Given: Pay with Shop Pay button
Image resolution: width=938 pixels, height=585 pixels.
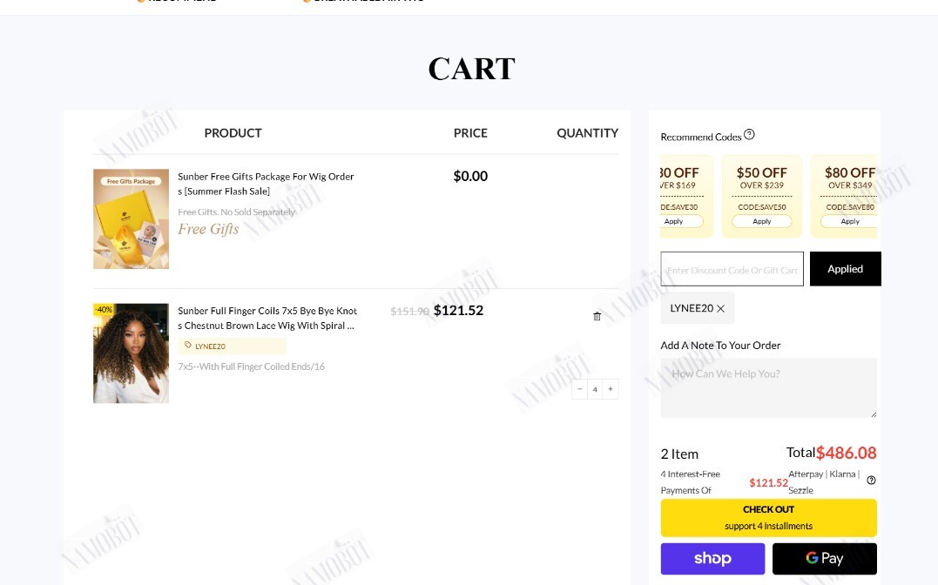Looking at the screenshot, I should pyautogui.click(x=712, y=559).
